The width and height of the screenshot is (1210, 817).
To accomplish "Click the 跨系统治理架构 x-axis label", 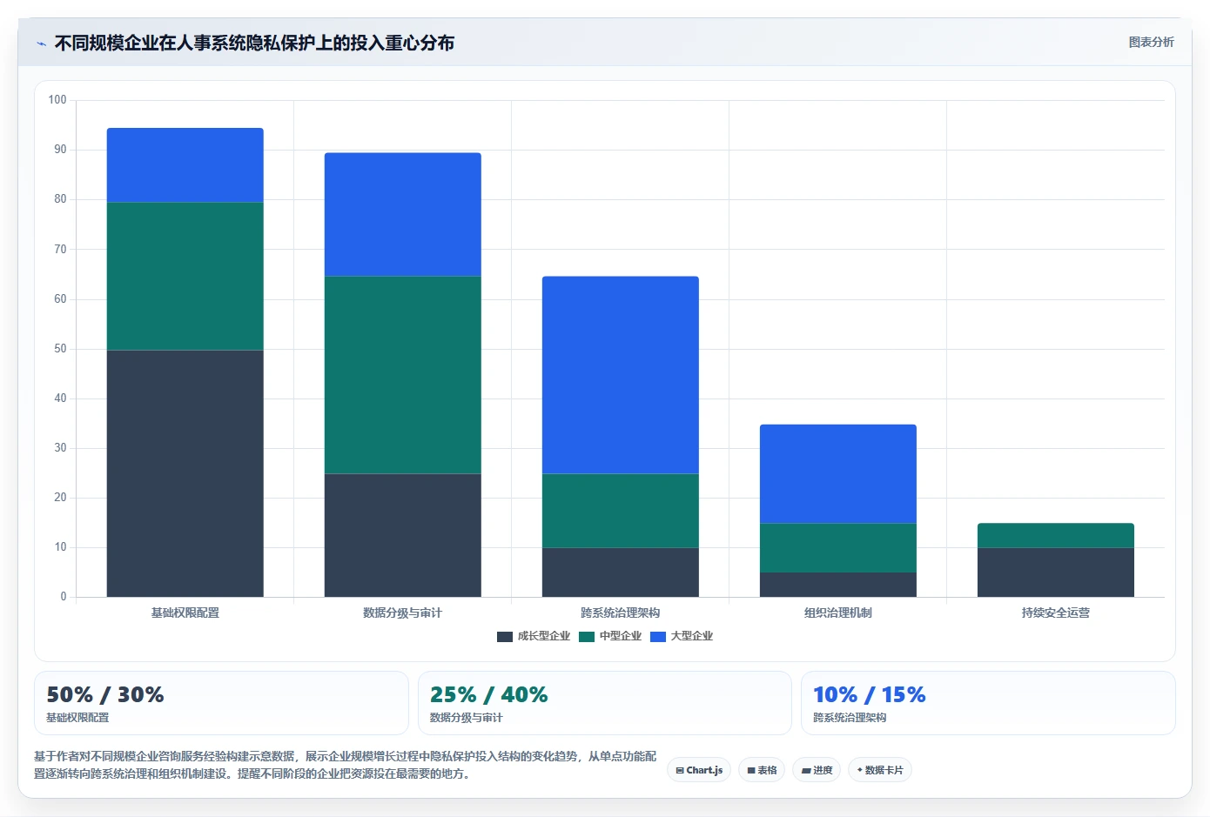I will tap(621, 613).
